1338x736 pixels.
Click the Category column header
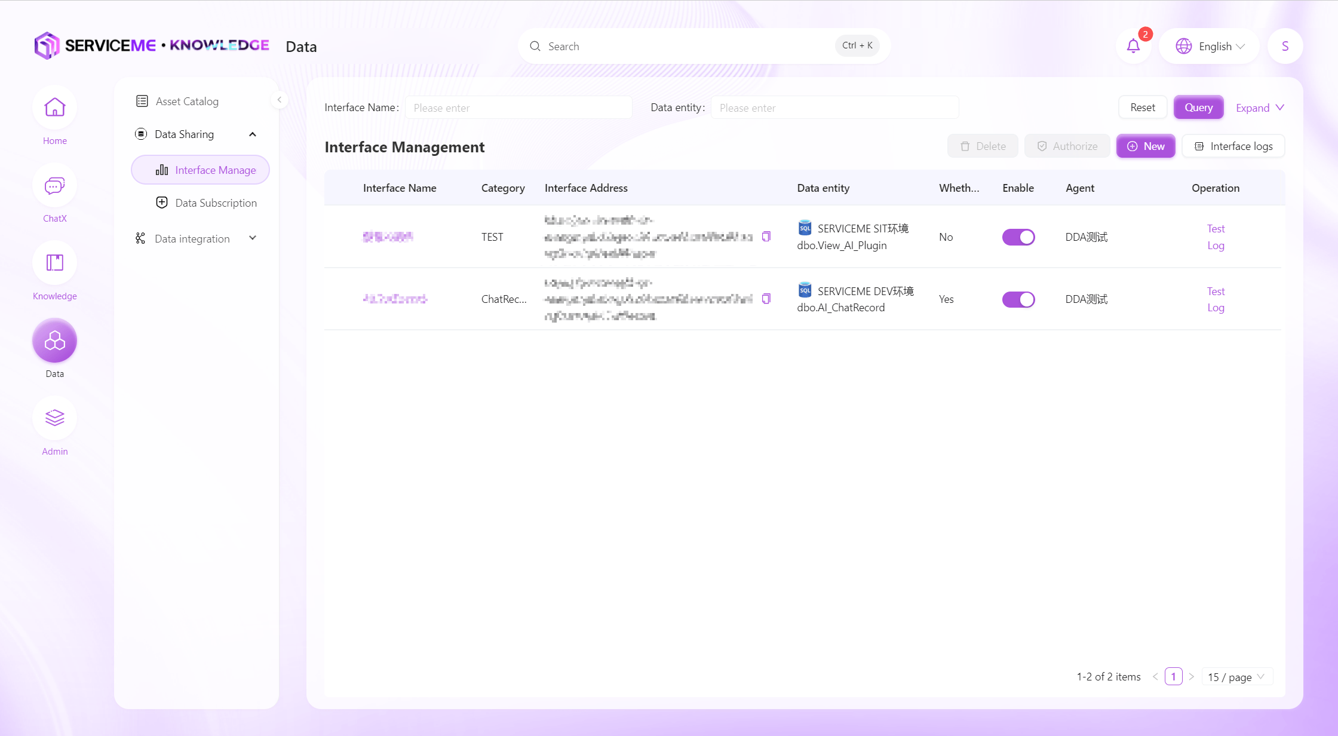503,188
